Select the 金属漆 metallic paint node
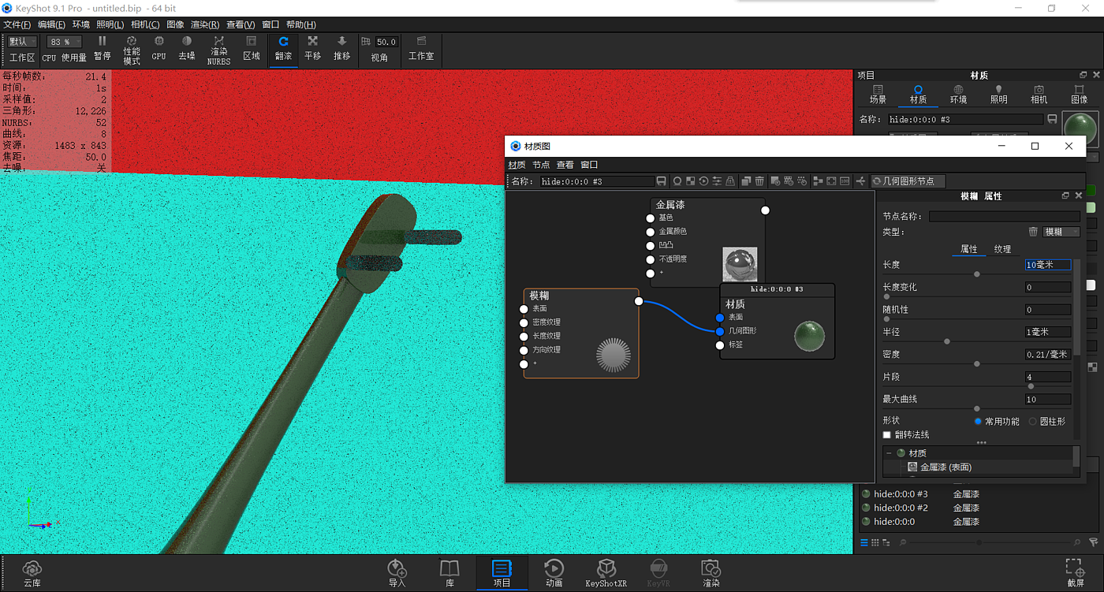This screenshot has height=592, width=1104. click(x=707, y=242)
